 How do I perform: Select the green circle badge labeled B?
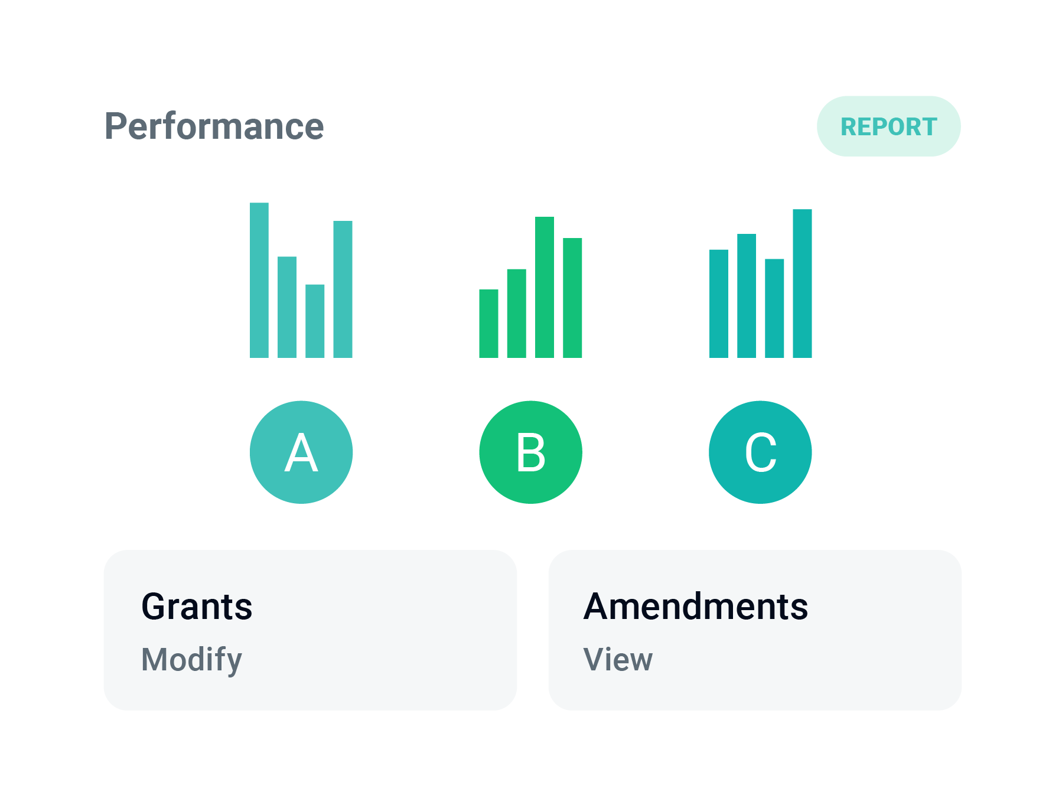(x=530, y=452)
